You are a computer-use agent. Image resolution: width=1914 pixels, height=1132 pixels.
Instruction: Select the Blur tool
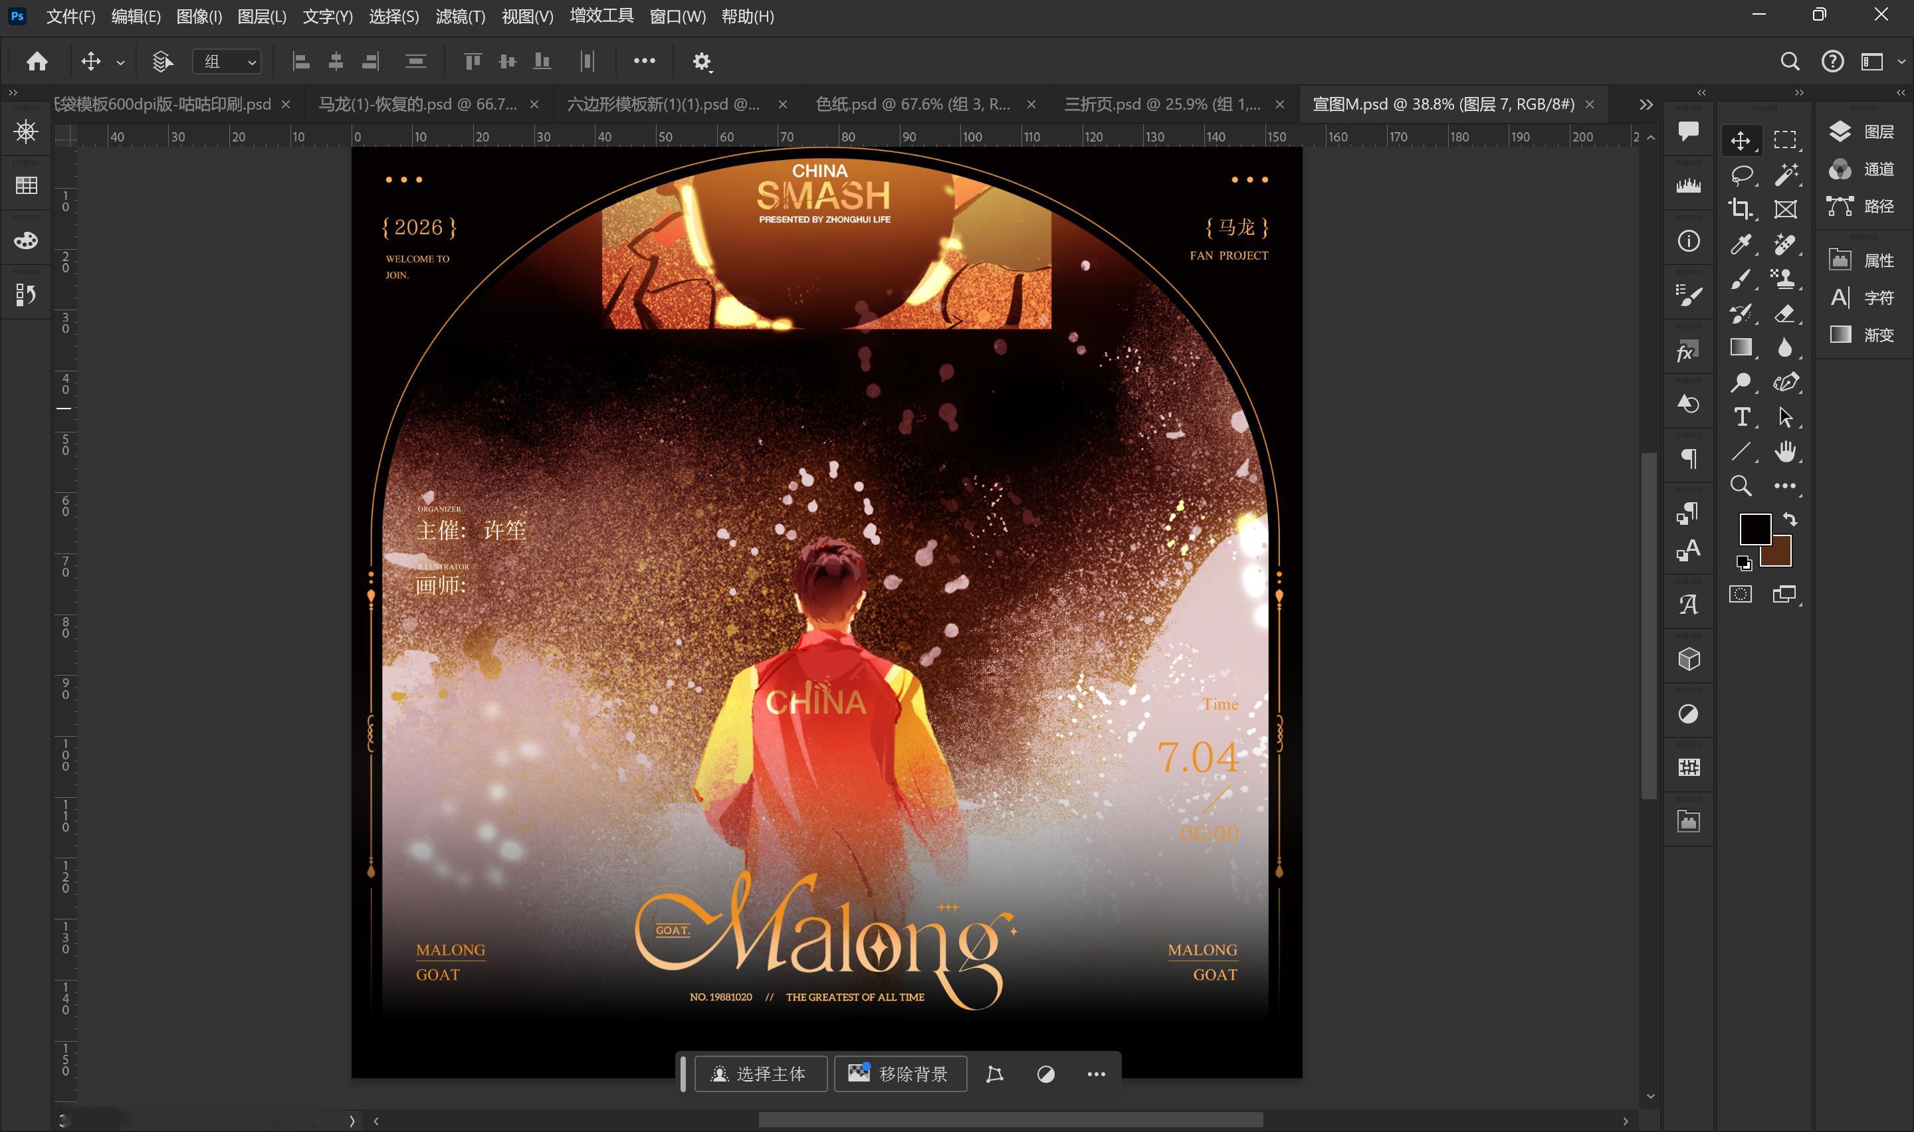click(x=1784, y=348)
